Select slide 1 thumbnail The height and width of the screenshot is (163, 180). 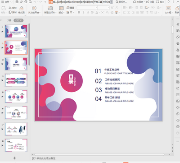point(16,31)
